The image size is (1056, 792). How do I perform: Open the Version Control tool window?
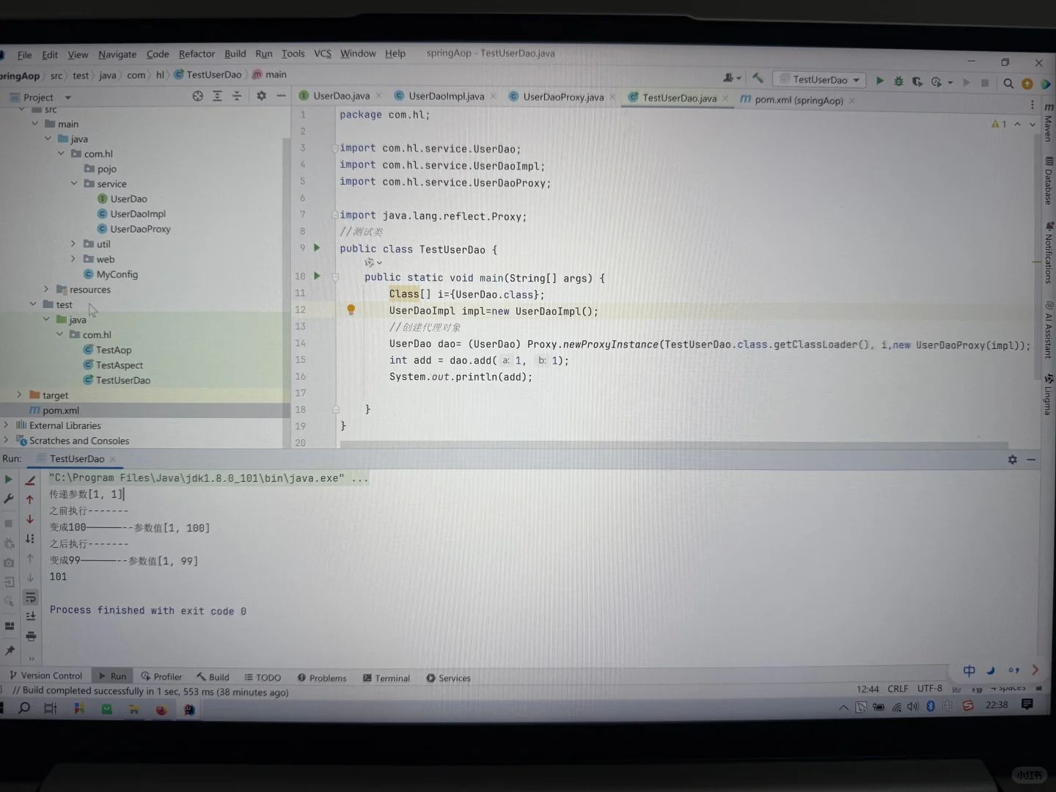(x=46, y=675)
